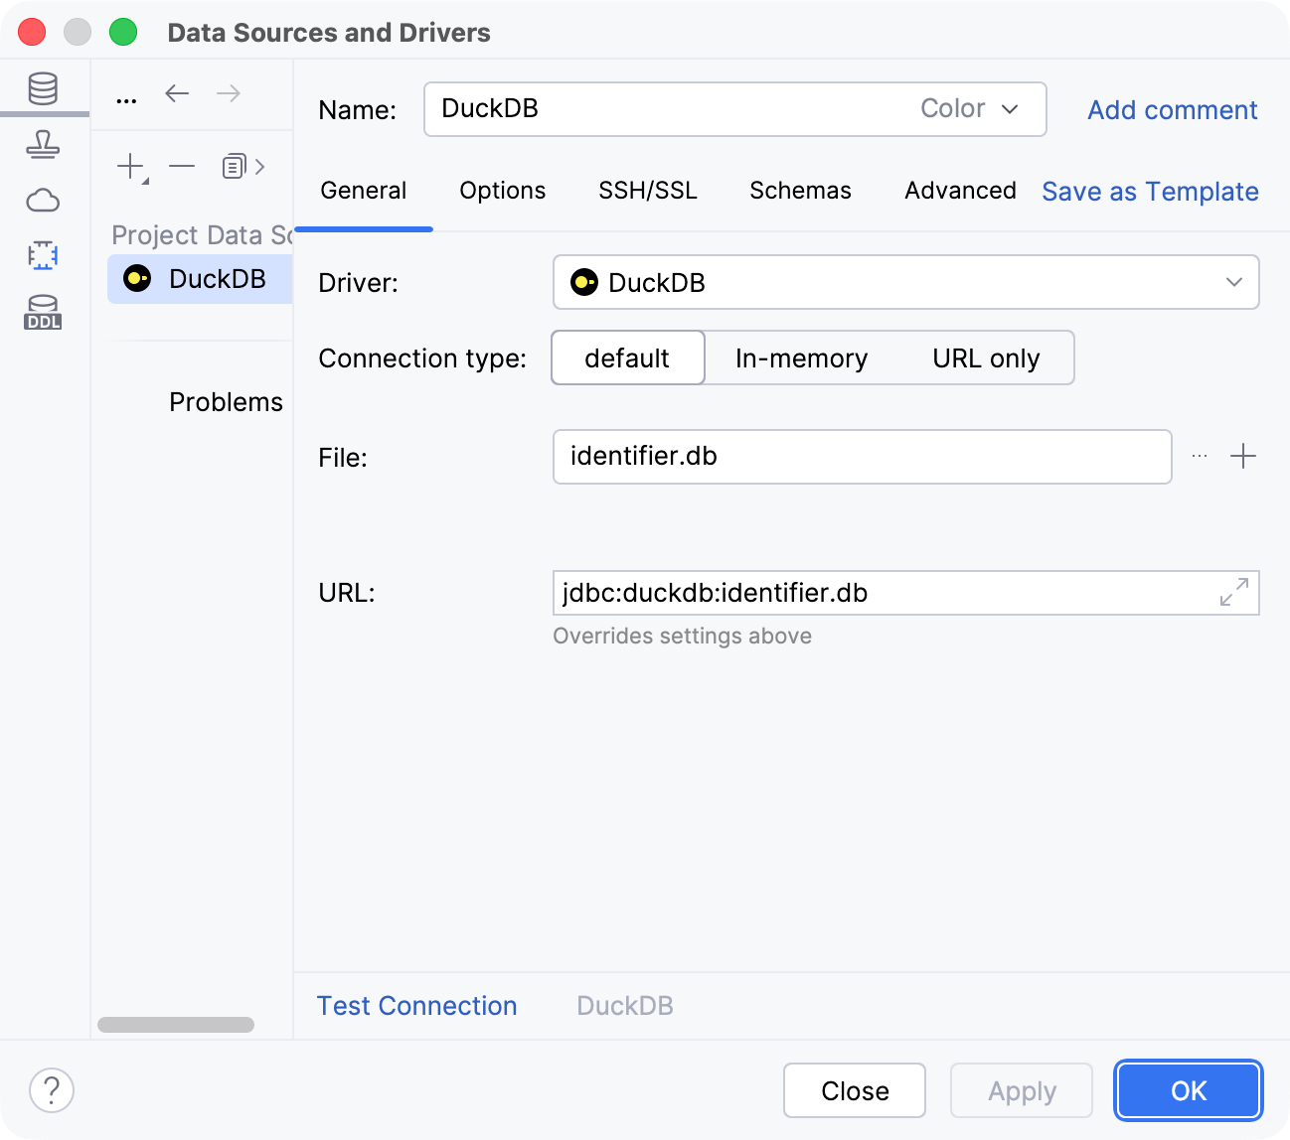Create a new database file with plus
The height and width of the screenshot is (1140, 1290).
(1243, 456)
